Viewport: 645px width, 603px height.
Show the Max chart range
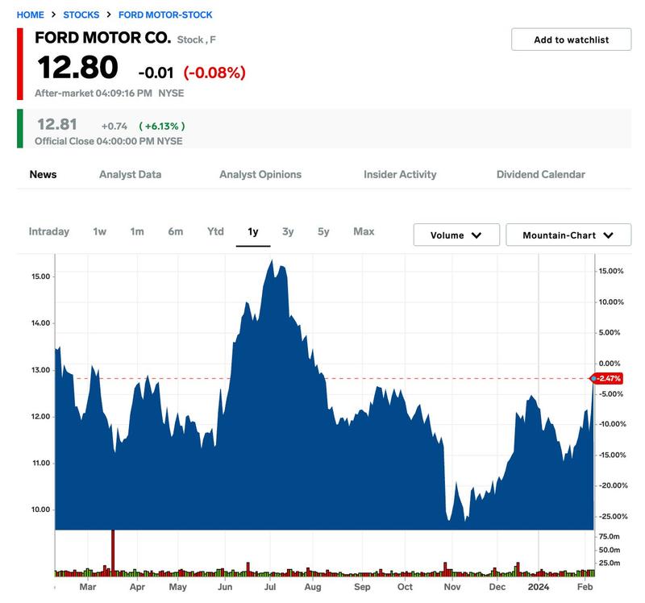[364, 231]
